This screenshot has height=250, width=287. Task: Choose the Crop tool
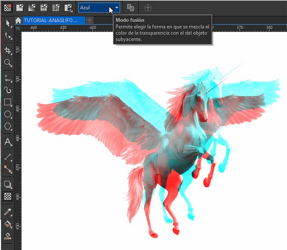tap(8, 51)
